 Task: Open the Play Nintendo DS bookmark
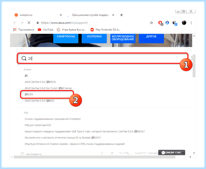105,30
